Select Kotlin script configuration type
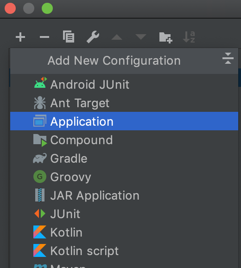241x268 pixels. [124, 250]
